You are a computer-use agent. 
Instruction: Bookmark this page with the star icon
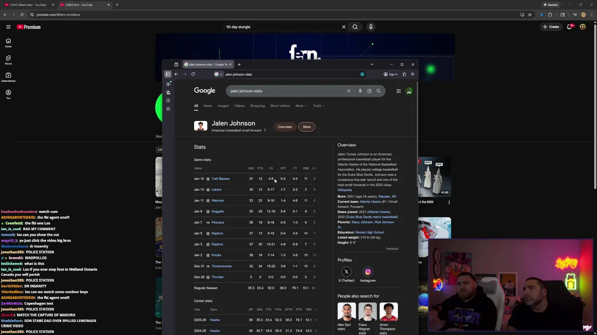pyautogui.click(x=530, y=14)
